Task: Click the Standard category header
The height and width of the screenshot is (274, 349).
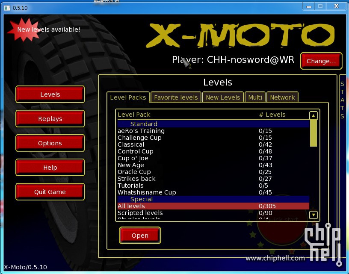Action: coord(213,124)
